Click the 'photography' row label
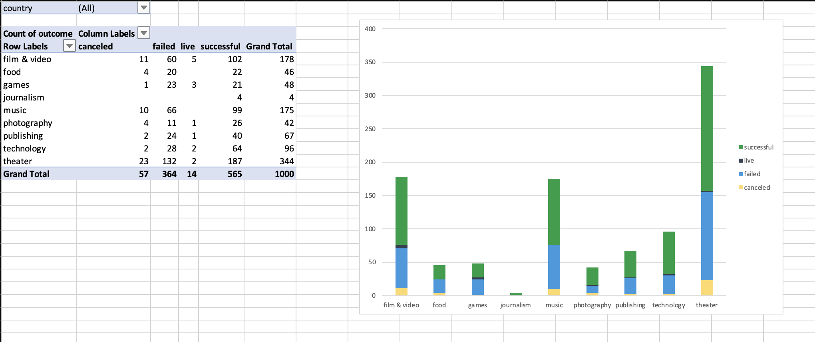Image resolution: width=815 pixels, height=342 pixels. click(x=28, y=123)
